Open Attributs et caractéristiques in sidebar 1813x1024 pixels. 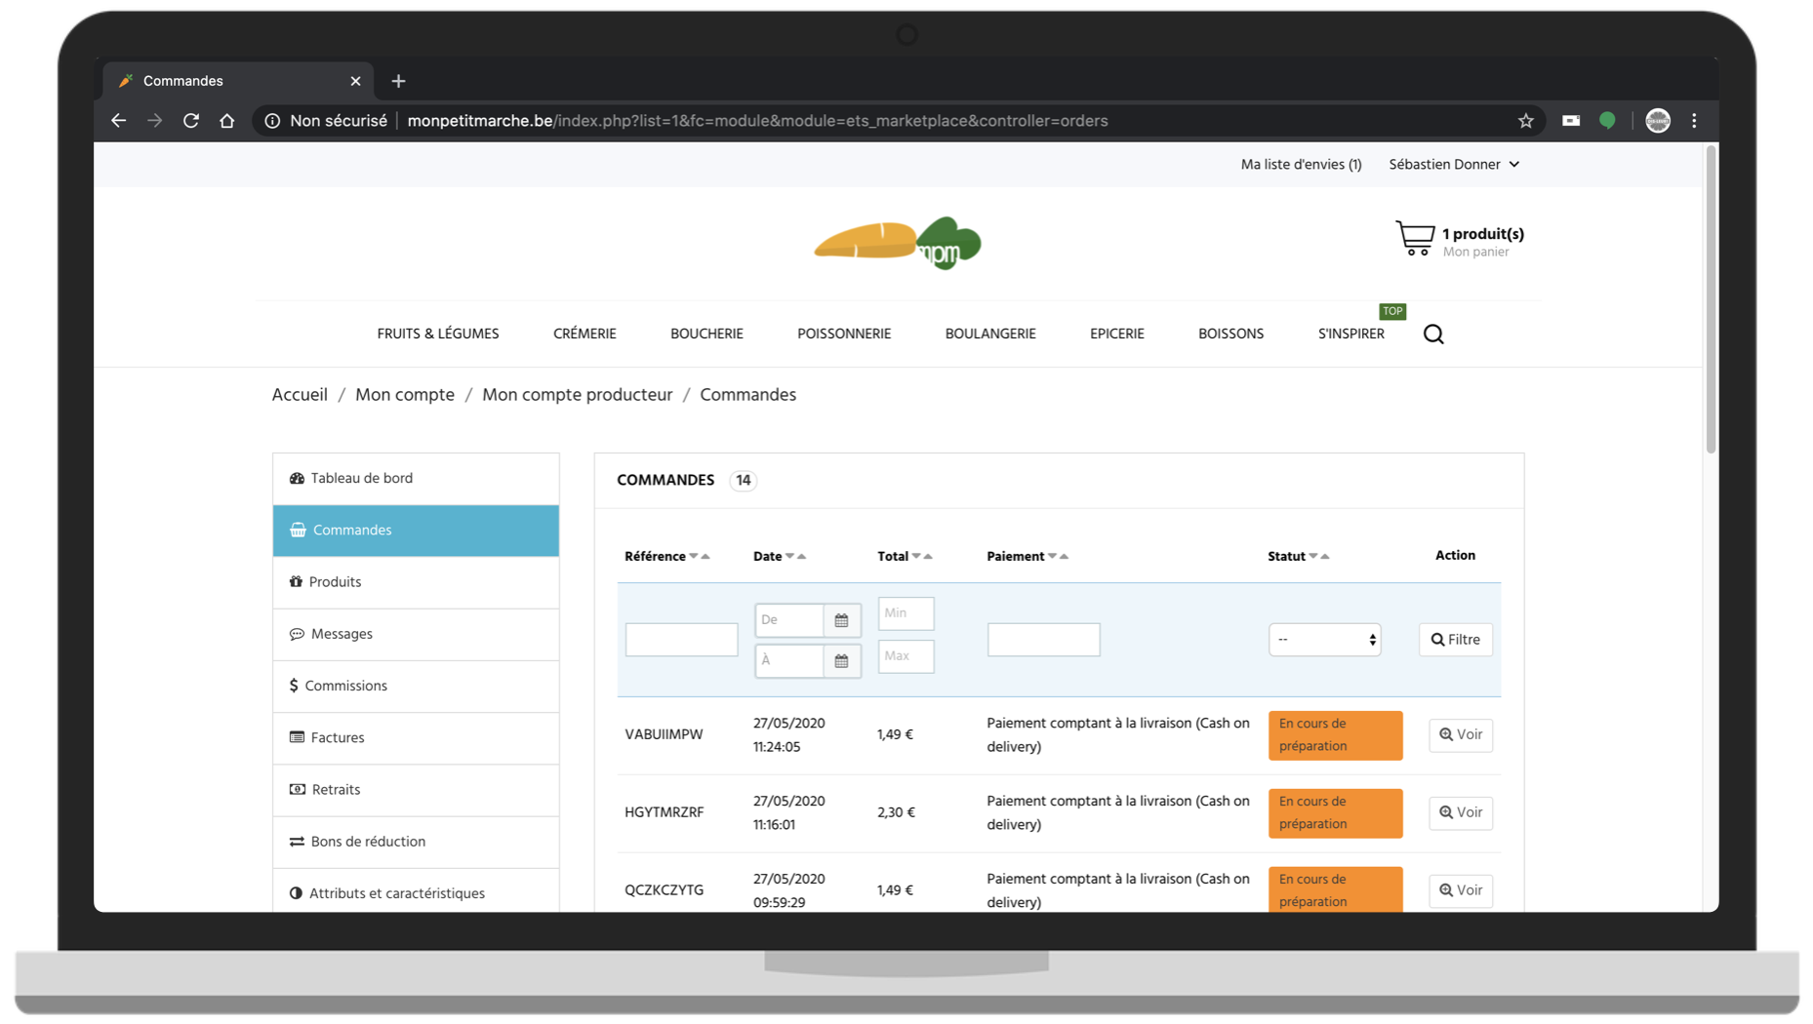point(416,891)
